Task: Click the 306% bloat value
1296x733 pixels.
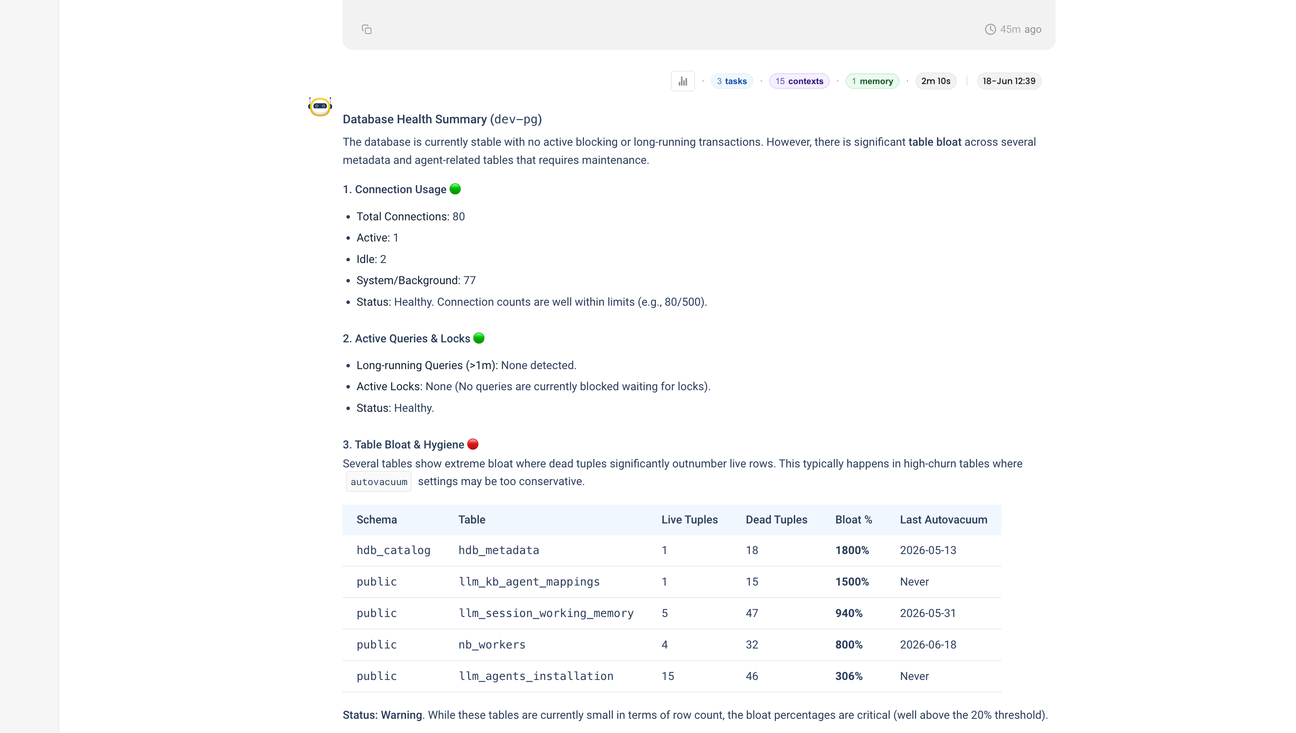Action: click(848, 676)
